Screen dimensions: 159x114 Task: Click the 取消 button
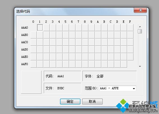pyautogui.click(x=92, y=101)
